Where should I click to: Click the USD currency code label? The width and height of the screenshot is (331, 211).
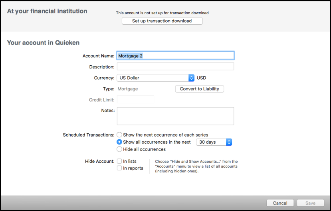click(x=202, y=78)
